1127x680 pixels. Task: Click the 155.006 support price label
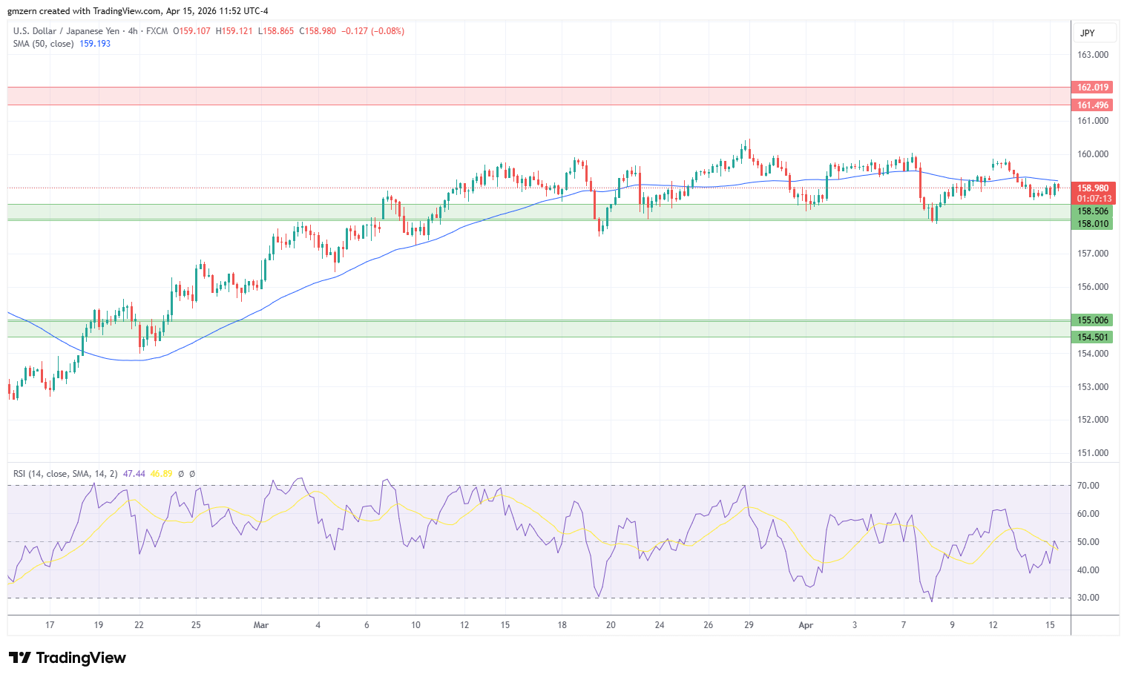point(1093,320)
